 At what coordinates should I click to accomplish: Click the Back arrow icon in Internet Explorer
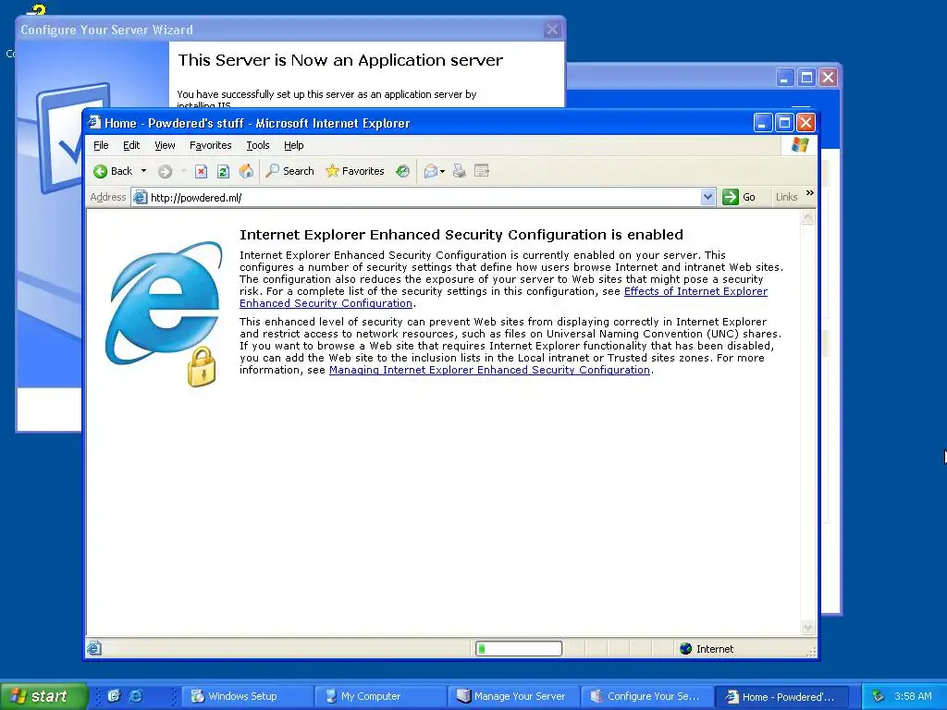pos(100,171)
